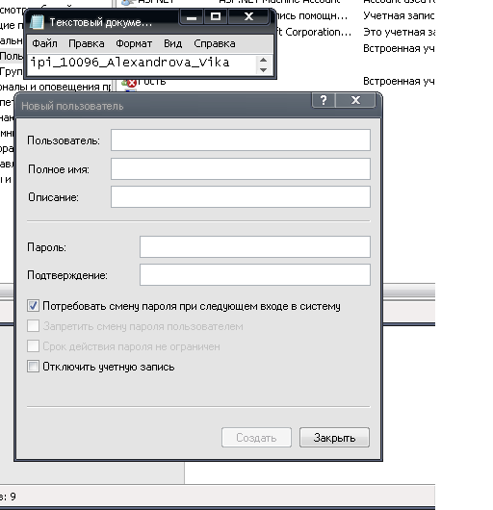Click the Это учетная за description cell

399,32
